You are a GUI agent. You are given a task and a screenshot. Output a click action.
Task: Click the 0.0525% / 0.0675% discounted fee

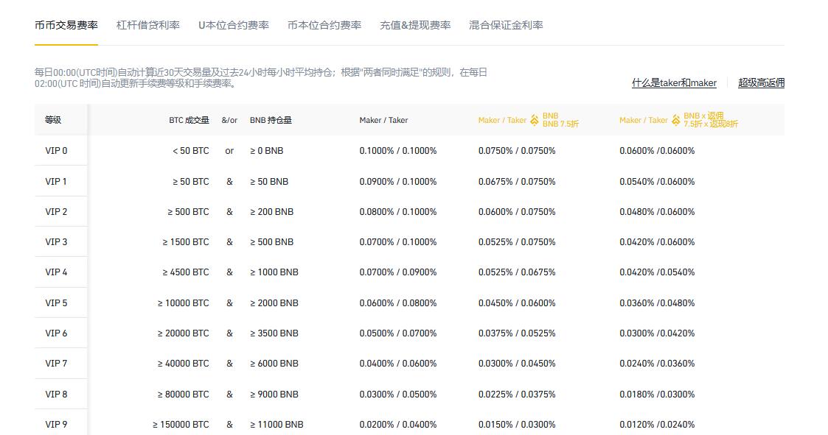pyautogui.click(x=517, y=272)
